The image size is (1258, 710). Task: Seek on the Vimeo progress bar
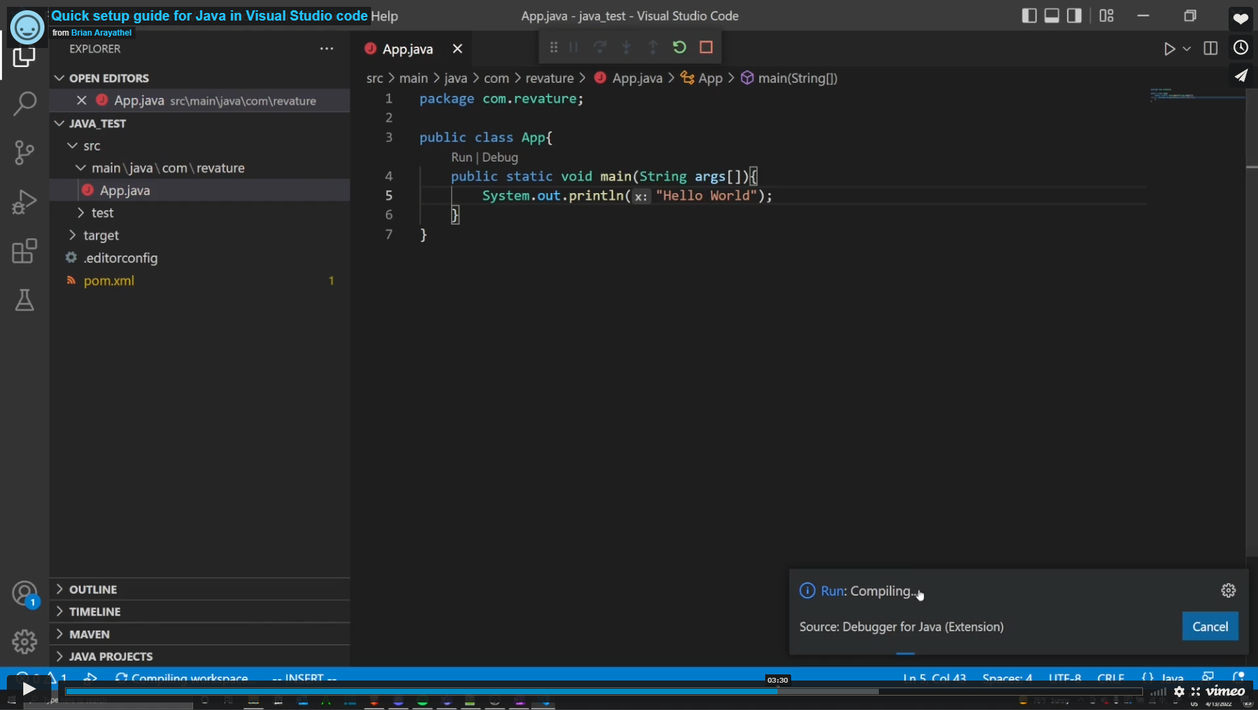pos(604,692)
